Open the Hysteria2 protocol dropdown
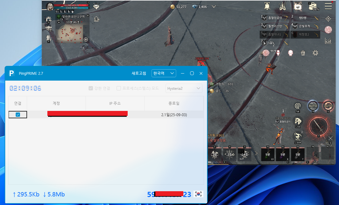The width and height of the screenshot is (339, 205). pos(184,88)
